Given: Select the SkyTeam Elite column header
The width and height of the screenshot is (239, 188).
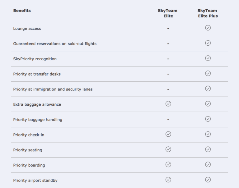Looking at the screenshot, I should [x=168, y=13].
